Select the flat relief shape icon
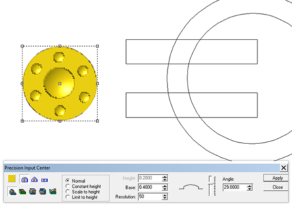The height and width of the screenshot is (215, 292). 44,180
